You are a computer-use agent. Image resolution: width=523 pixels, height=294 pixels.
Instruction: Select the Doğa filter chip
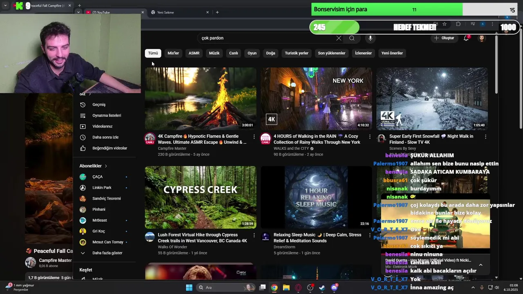[x=270, y=53]
